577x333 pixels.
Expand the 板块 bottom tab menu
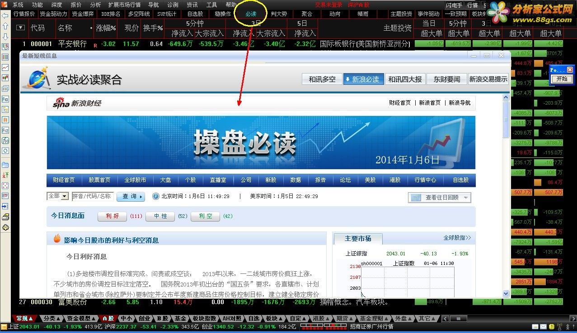coord(274,319)
